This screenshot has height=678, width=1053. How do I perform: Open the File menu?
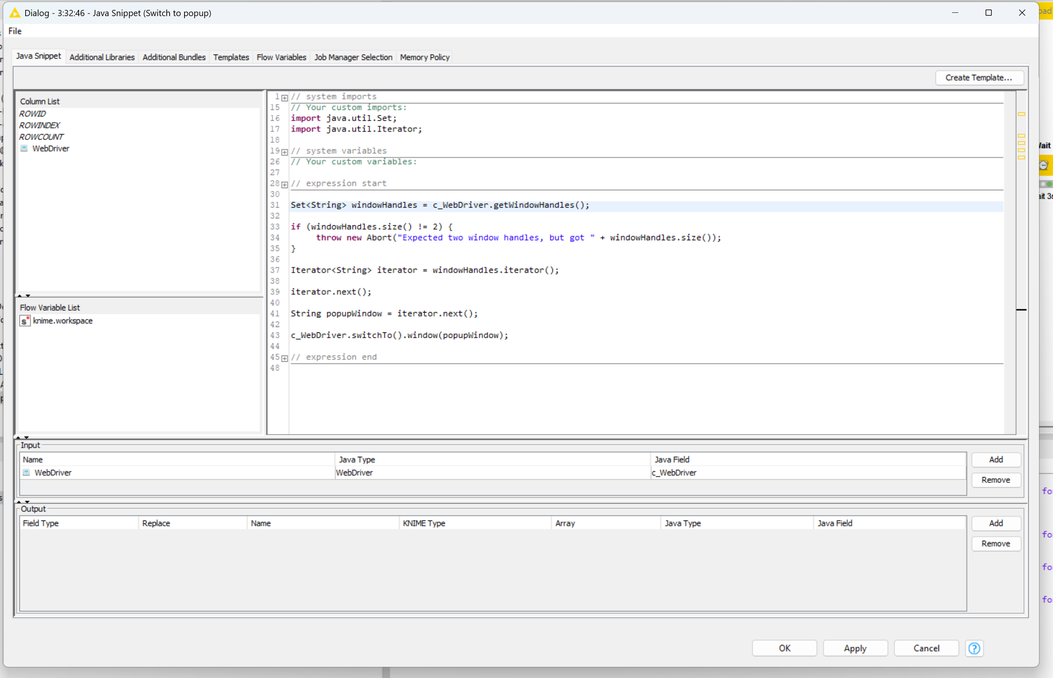coord(15,31)
